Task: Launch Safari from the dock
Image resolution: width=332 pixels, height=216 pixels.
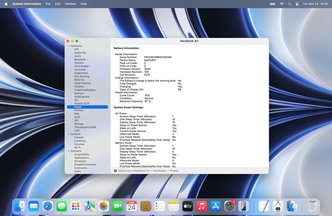Action: (48, 206)
